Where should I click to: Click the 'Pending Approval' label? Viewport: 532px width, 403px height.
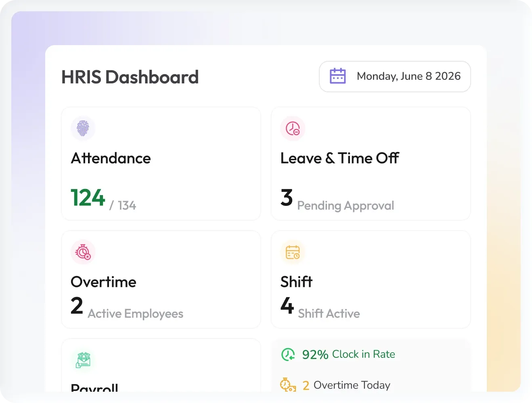tap(346, 206)
